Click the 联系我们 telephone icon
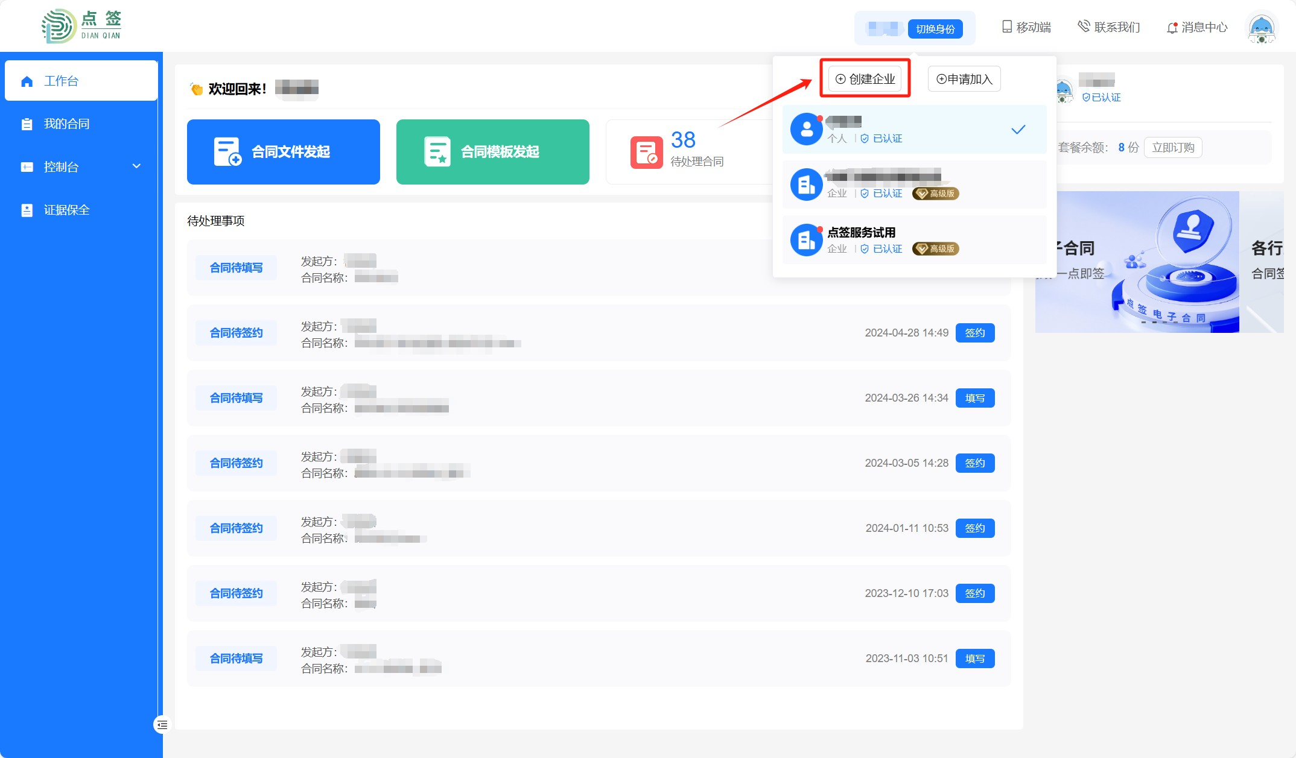The image size is (1296, 758). pyautogui.click(x=1084, y=27)
